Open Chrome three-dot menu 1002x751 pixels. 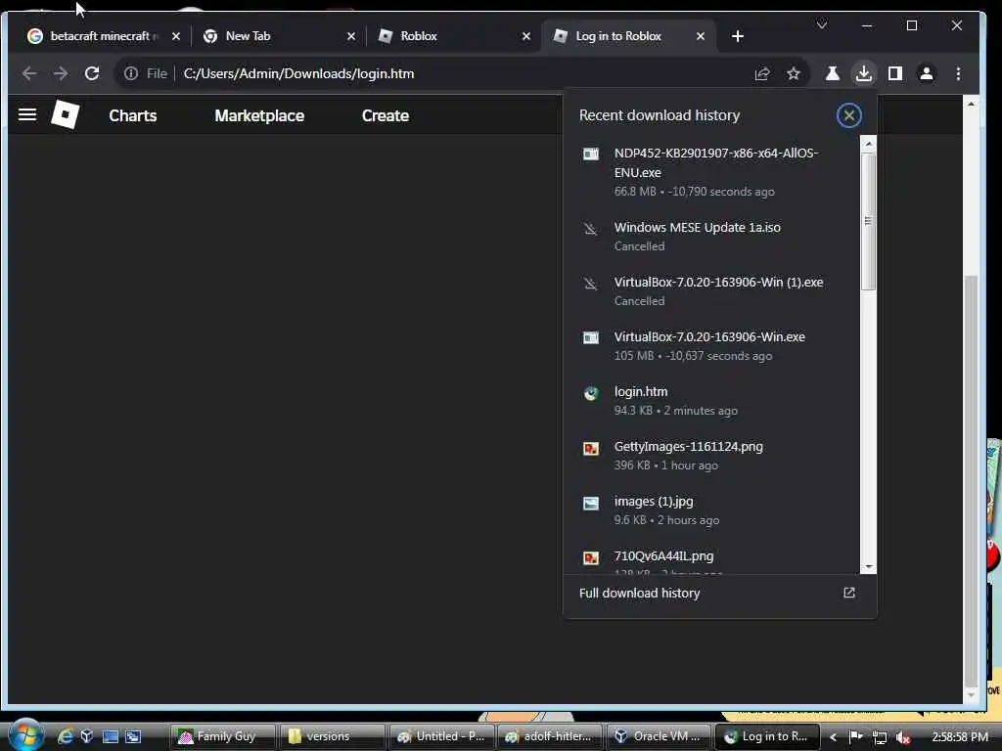pyautogui.click(x=957, y=73)
